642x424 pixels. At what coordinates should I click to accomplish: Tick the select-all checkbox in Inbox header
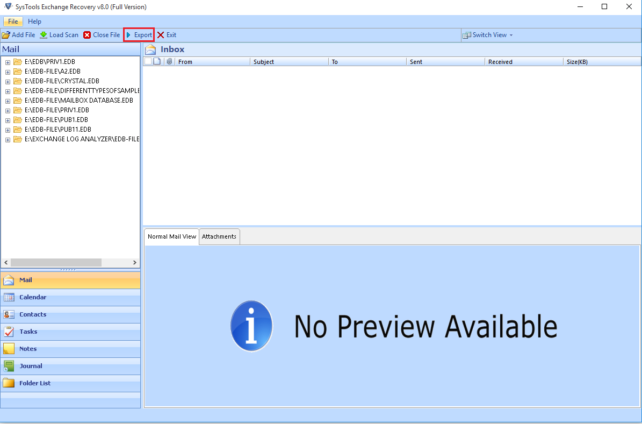[x=148, y=61]
